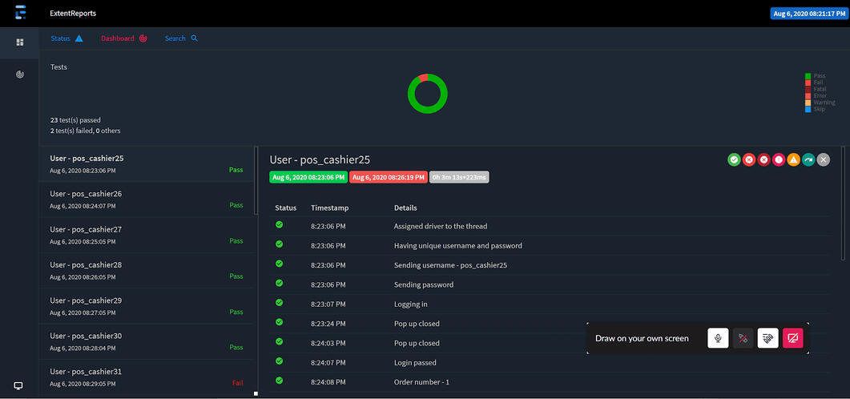Filter steps by the teal skip arrow icon
The width and height of the screenshot is (850, 399).
[808, 159]
